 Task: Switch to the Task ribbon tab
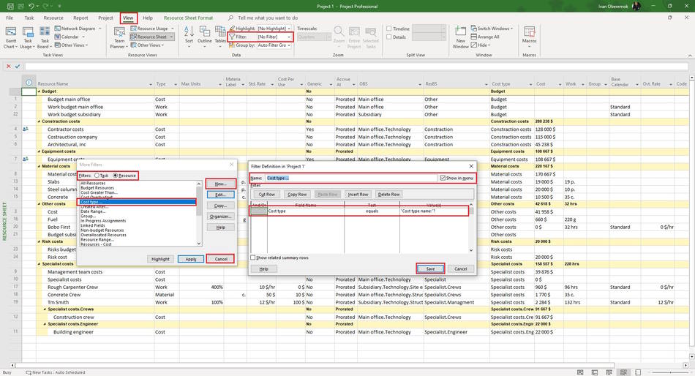(29, 18)
